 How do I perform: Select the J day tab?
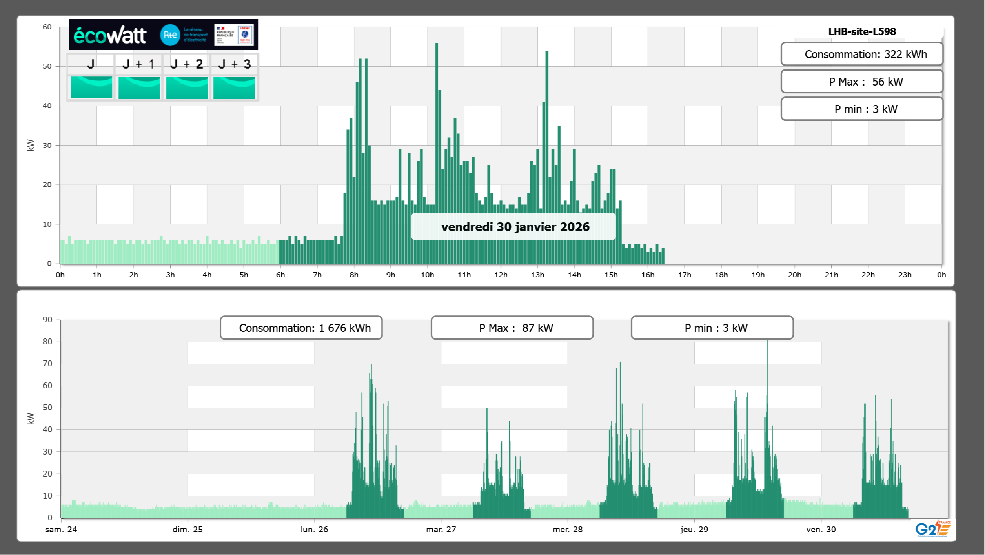(x=91, y=64)
